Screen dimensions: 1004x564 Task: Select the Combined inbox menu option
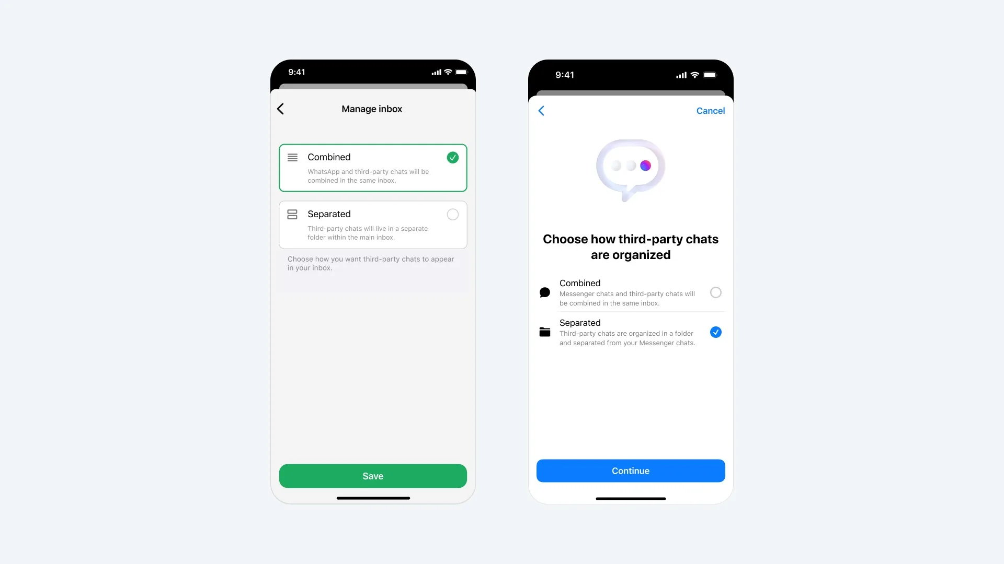coord(372,167)
